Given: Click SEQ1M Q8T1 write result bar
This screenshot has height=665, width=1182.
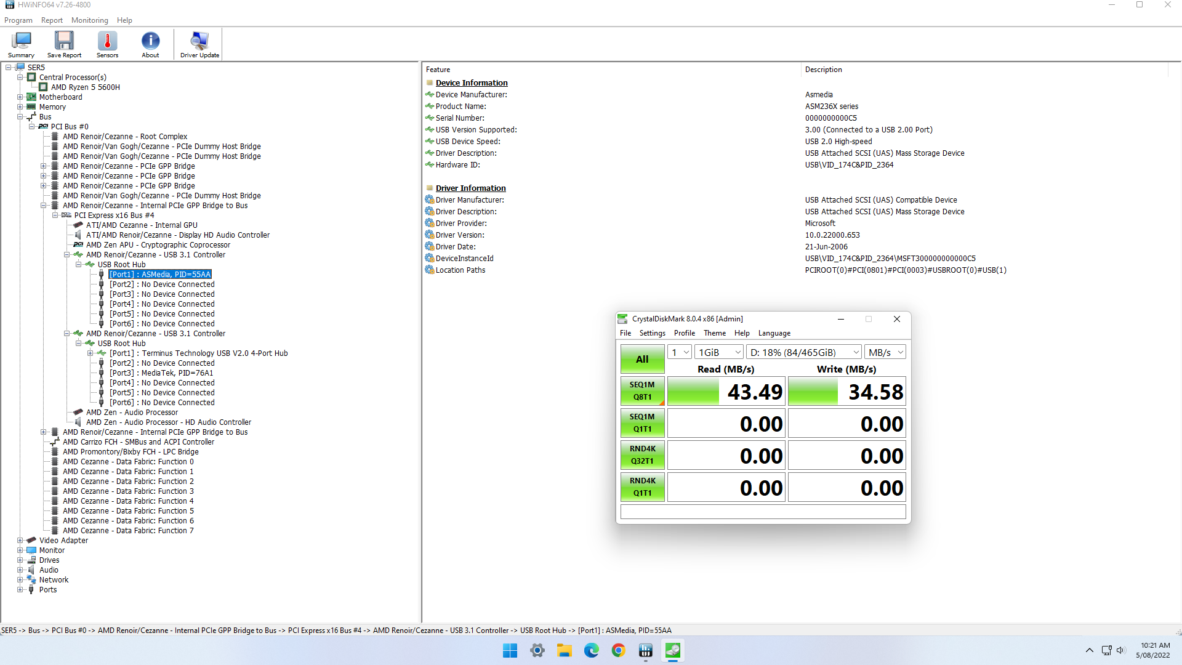Looking at the screenshot, I should coord(847,392).
